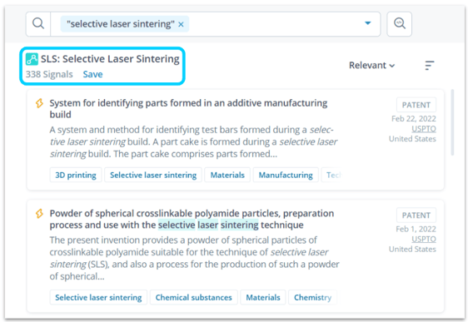Click the Materials tag on first result
Viewport: 468px width, 322px height.
pyautogui.click(x=227, y=175)
